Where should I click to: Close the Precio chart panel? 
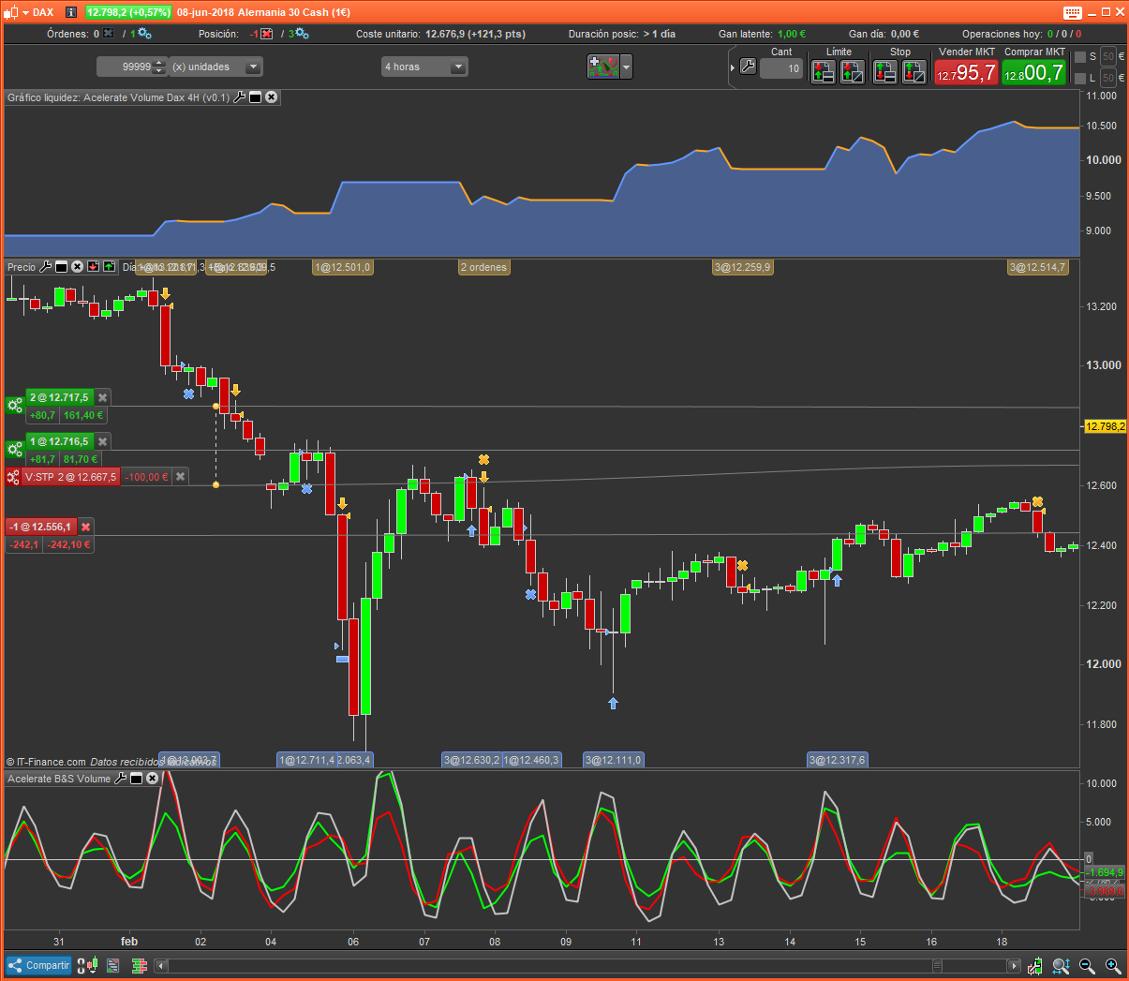tap(78, 267)
